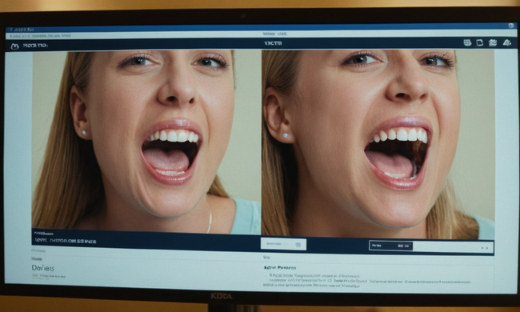
Task: Select the right face photo
Action: pos(378,145)
